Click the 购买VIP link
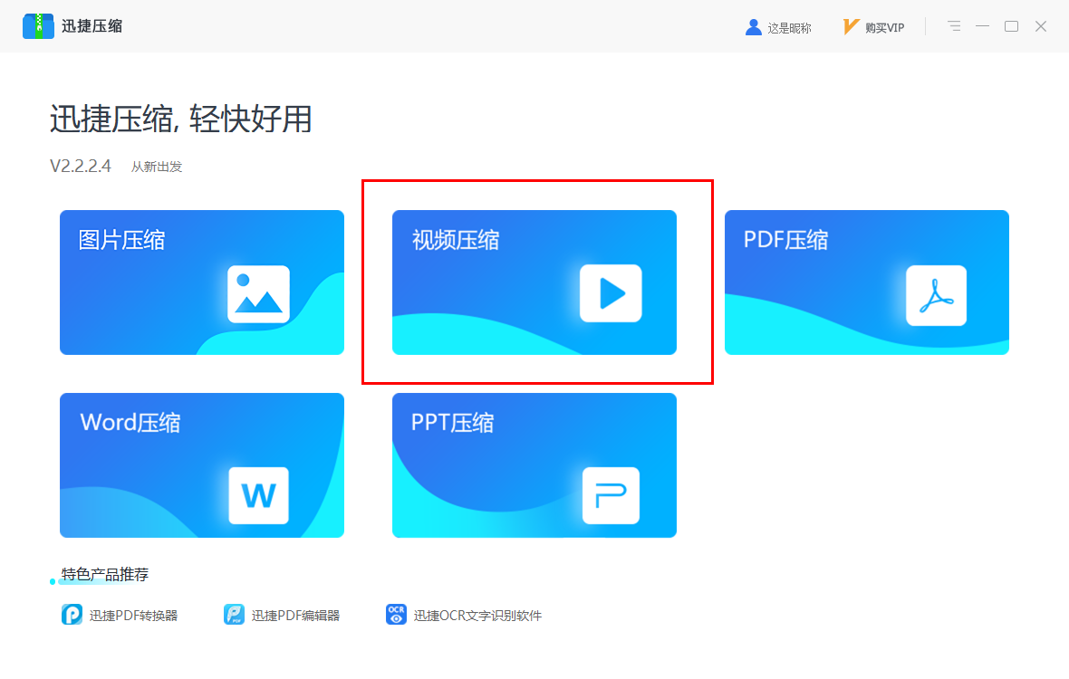 click(882, 27)
